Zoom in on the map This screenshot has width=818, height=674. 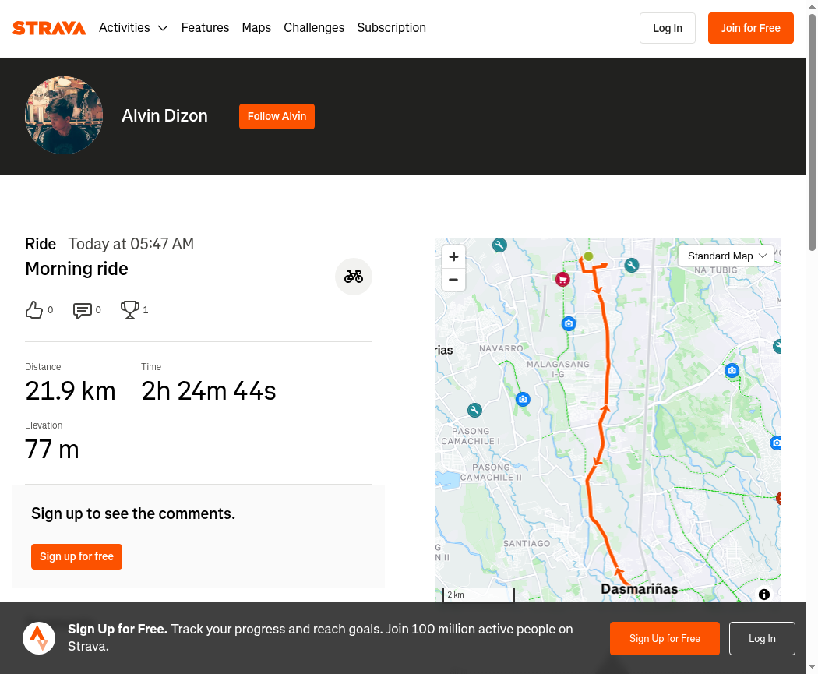click(453, 256)
